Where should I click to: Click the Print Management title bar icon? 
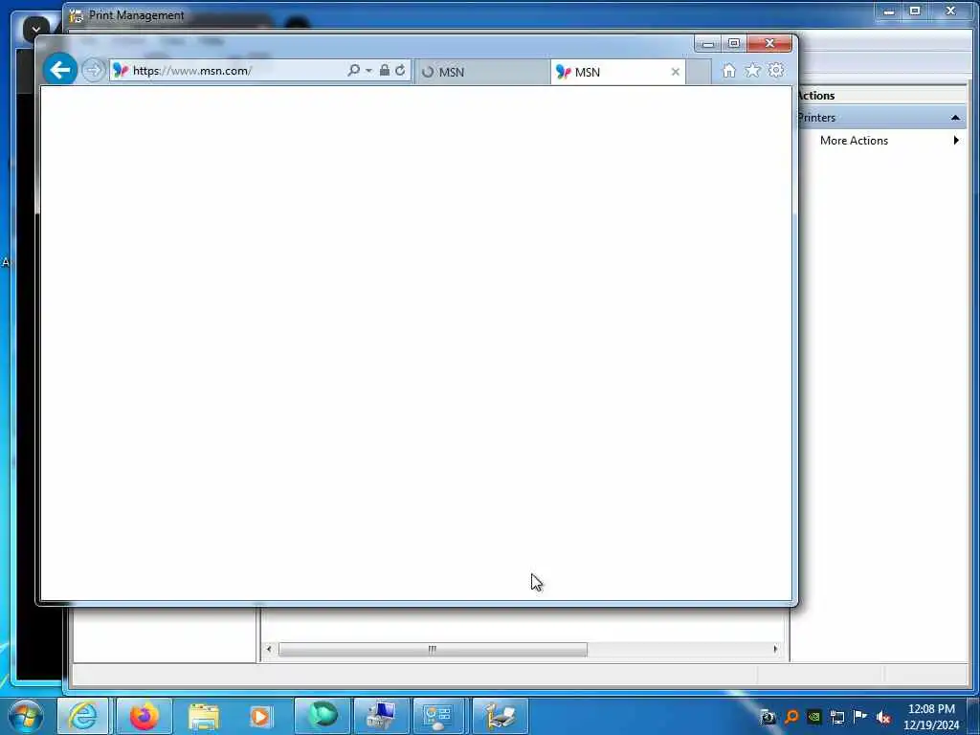[77, 15]
